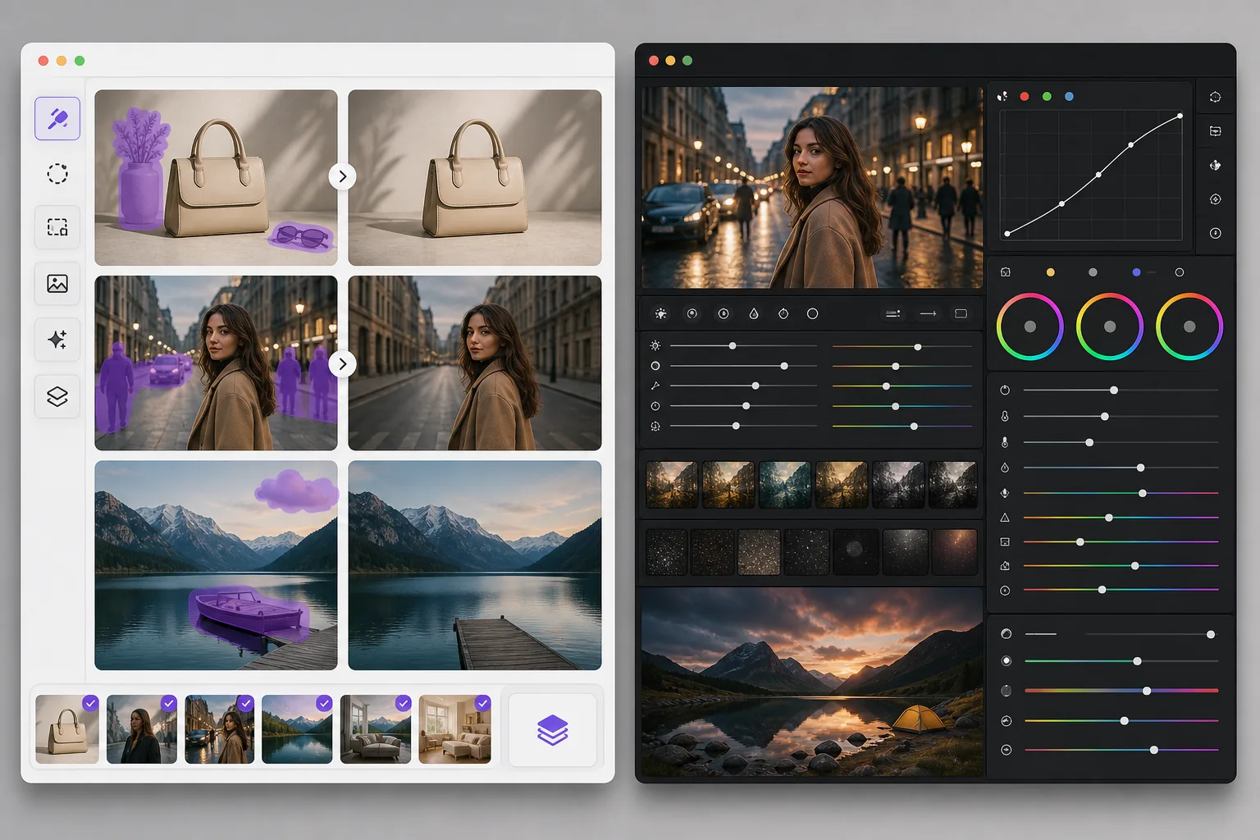The image size is (1260, 840).
Task: Click the lake image with purple masked boat
Action: pos(216,565)
